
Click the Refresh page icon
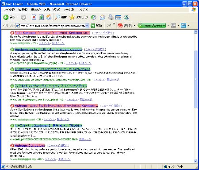click(42, 17)
